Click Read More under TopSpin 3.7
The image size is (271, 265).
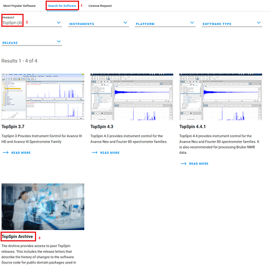click(x=21, y=153)
